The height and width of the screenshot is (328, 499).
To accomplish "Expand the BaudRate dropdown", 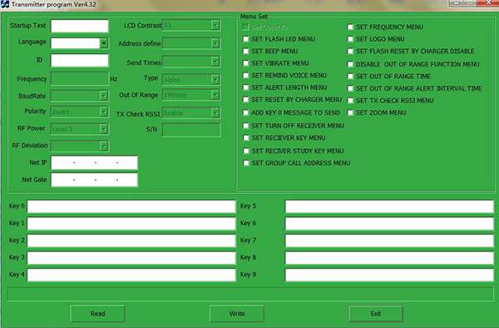I will (x=104, y=96).
